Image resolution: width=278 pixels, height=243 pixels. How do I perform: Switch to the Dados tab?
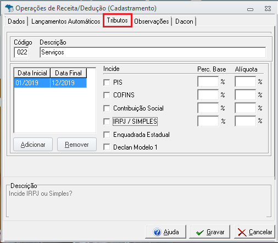16,21
